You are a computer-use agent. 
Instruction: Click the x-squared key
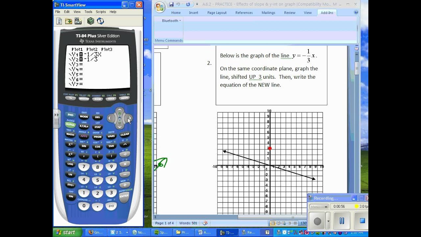point(70,154)
